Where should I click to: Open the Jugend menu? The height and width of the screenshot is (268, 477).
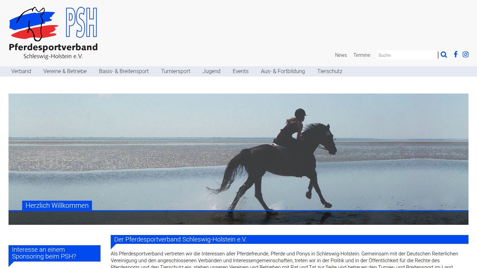(212, 71)
